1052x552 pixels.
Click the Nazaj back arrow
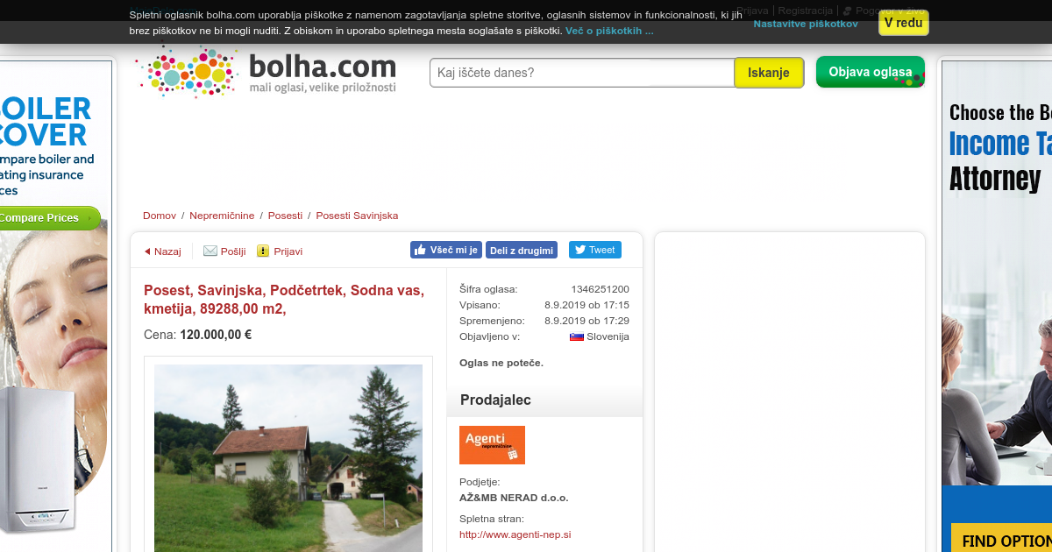pyautogui.click(x=147, y=251)
